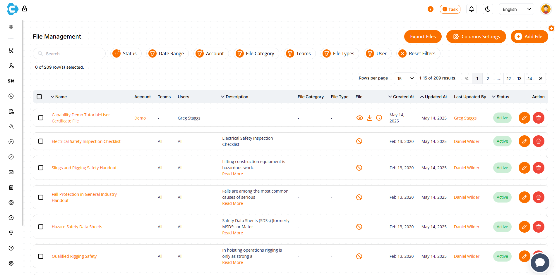
Task: Check the select-all rows checkbox in header
Action: coord(39,97)
